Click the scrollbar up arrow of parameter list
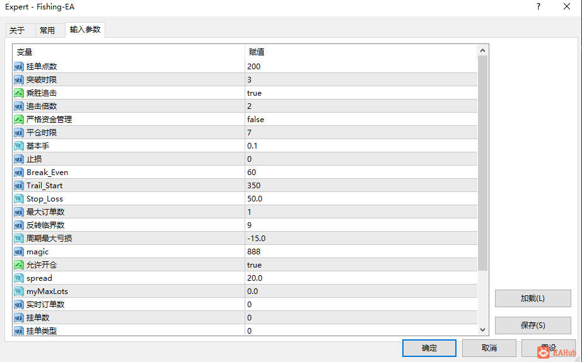The image size is (582, 362). 482,50
